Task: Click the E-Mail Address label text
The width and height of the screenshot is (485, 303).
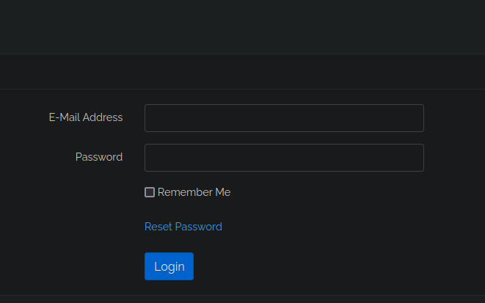Action: pyautogui.click(x=86, y=117)
